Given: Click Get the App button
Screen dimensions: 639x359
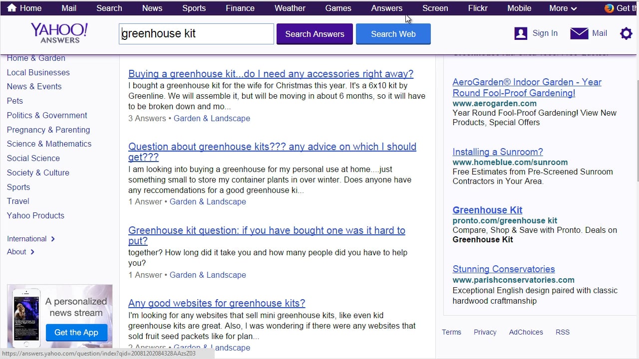Looking at the screenshot, I should [76, 333].
